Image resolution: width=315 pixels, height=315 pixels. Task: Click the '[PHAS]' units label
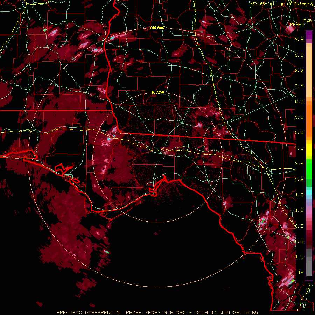[296, 24]
